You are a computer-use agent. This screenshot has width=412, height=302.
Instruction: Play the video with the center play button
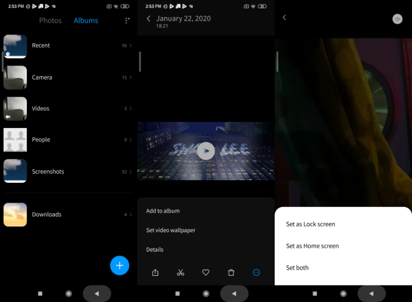click(206, 151)
